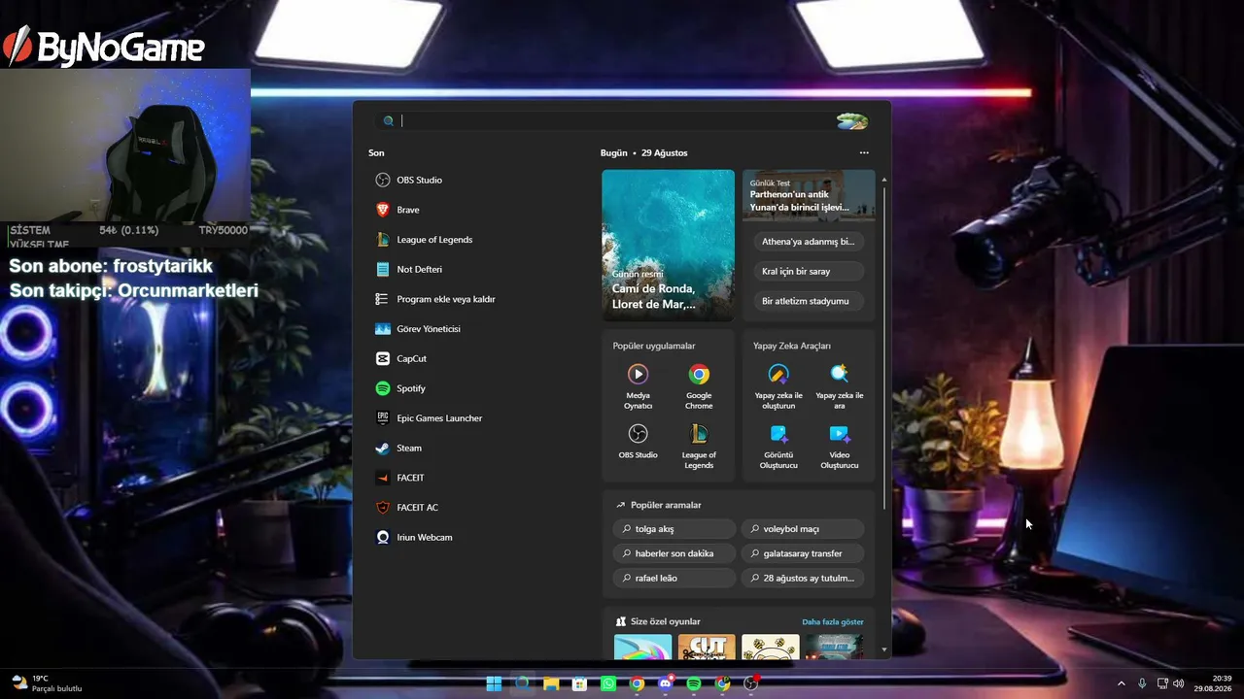This screenshot has width=1244, height=699.
Task: Click the scroll-up arrow in search panel
Action: click(x=883, y=180)
